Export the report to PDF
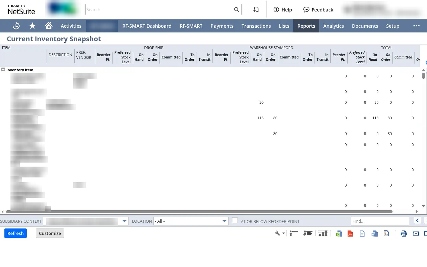 (350, 234)
